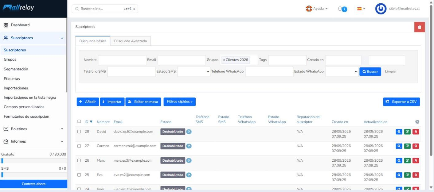
Task: Select the checkbox for subscriber Carmen
Action: [x=79, y=146]
